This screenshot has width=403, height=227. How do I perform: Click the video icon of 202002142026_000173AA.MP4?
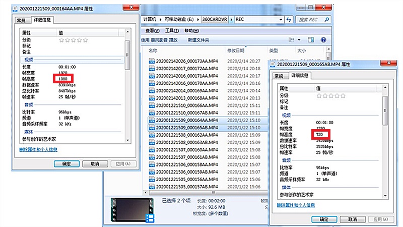coord(152,61)
